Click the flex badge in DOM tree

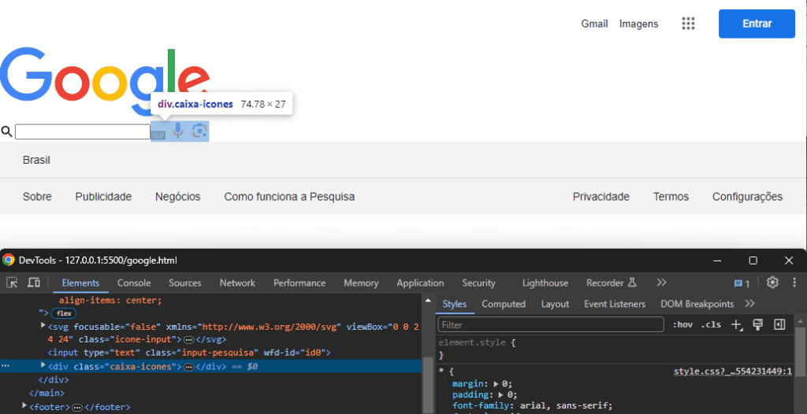[64, 313]
